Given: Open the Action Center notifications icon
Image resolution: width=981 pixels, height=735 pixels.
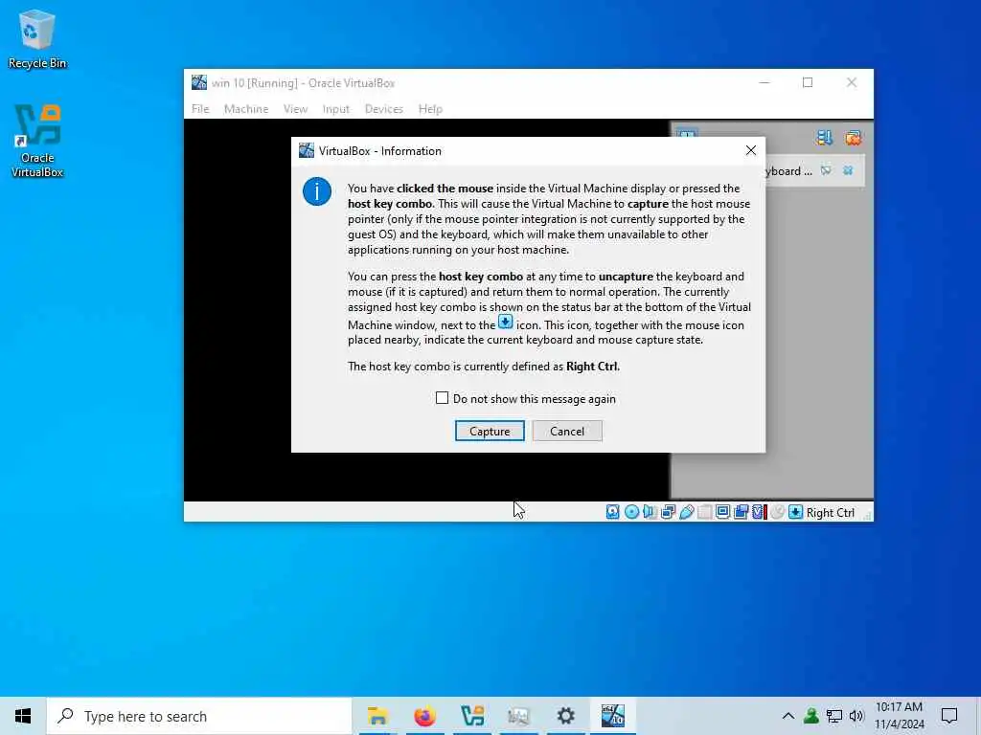Looking at the screenshot, I should coord(949,716).
